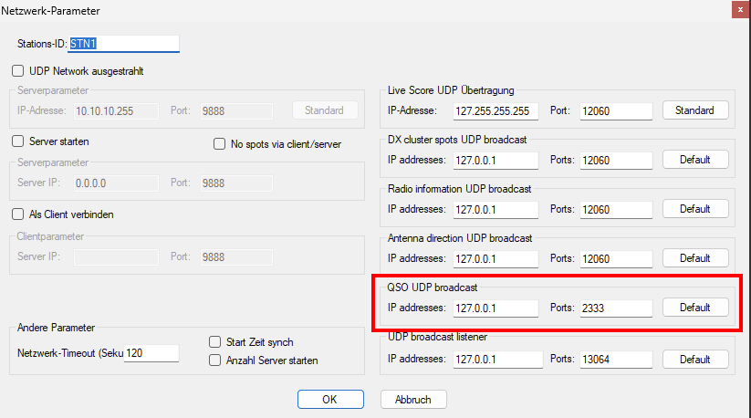Select the Netzwerk-Timeout value field
The height and width of the screenshot is (418, 751).
[151, 352]
